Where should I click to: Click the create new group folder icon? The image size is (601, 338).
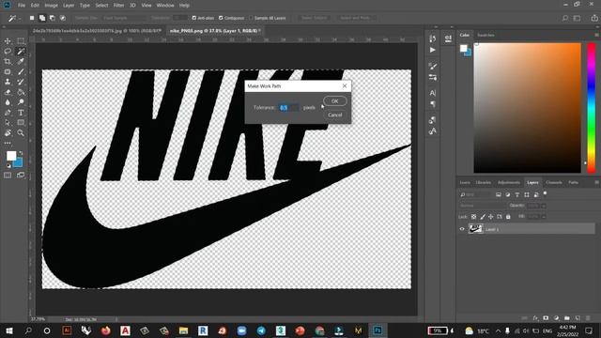click(x=567, y=318)
